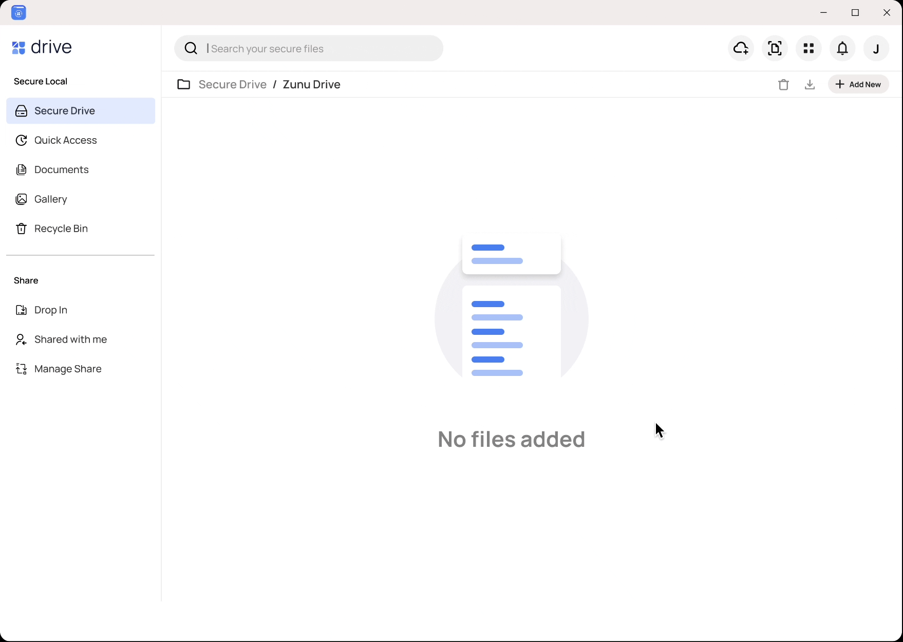903x642 pixels.
Task: Open the Recycle Bin
Action: click(x=61, y=229)
